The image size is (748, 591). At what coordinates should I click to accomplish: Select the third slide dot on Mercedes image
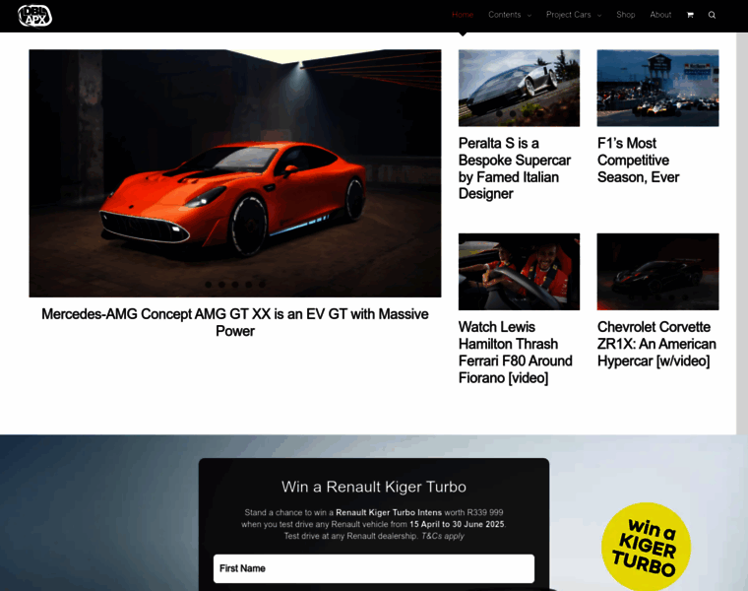coord(235,285)
